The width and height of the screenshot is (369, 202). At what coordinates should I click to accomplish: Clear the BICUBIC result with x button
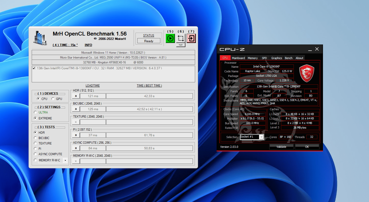[76, 109]
